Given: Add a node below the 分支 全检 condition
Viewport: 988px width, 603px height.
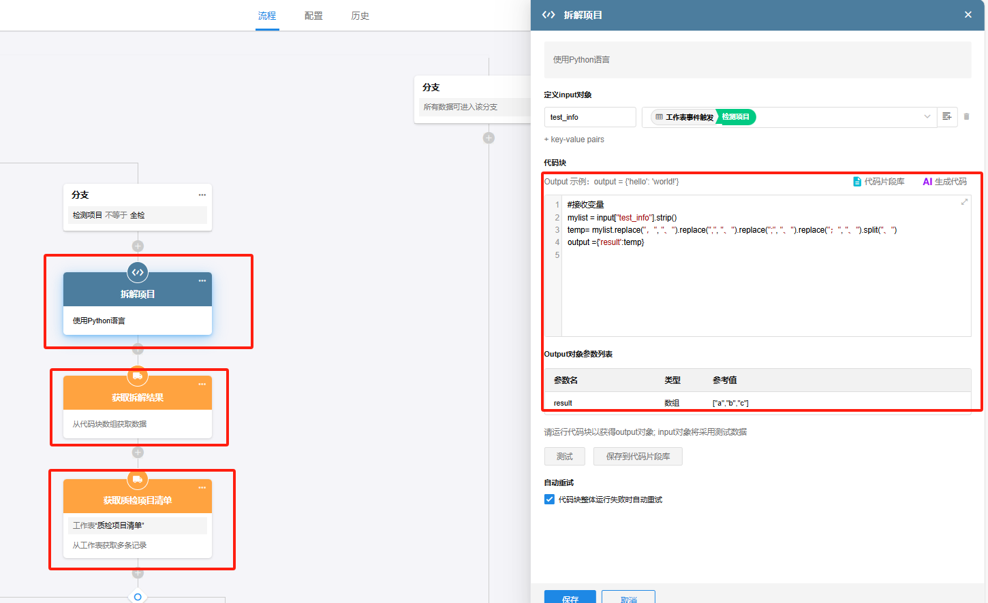Looking at the screenshot, I should [x=138, y=246].
